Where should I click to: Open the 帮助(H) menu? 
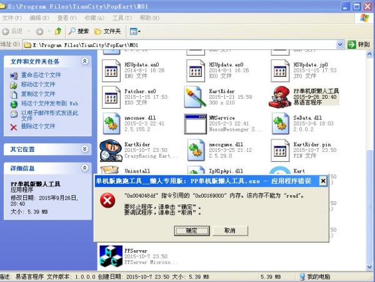pyautogui.click(x=149, y=18)
